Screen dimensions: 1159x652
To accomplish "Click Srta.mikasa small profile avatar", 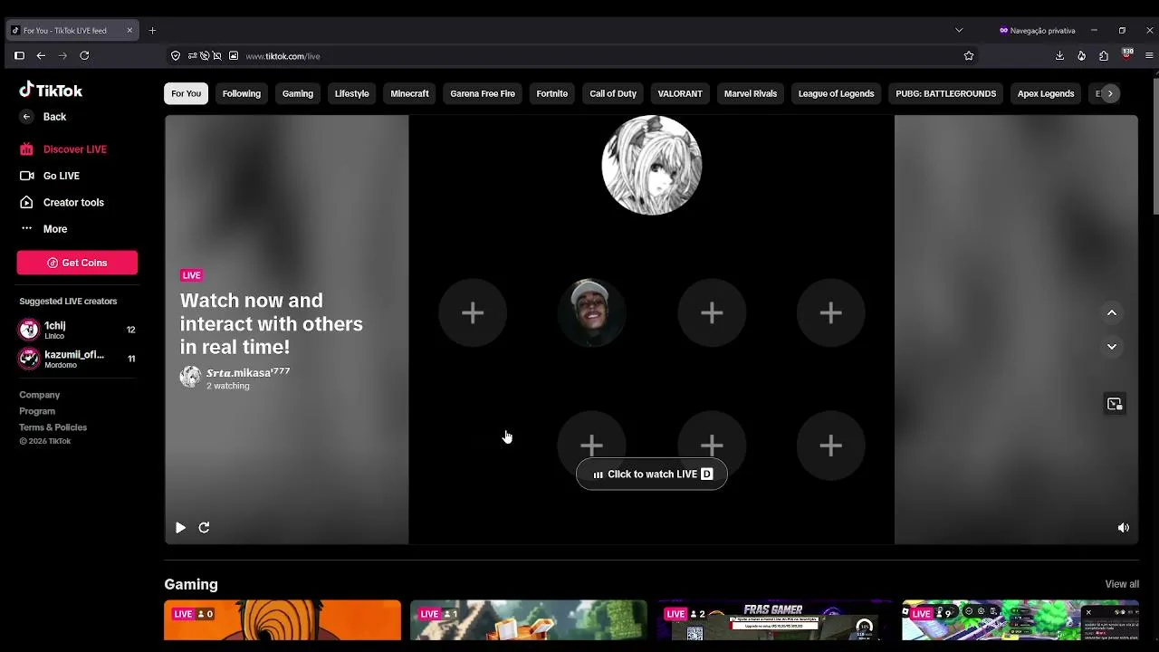I will (x=190, y=378).
